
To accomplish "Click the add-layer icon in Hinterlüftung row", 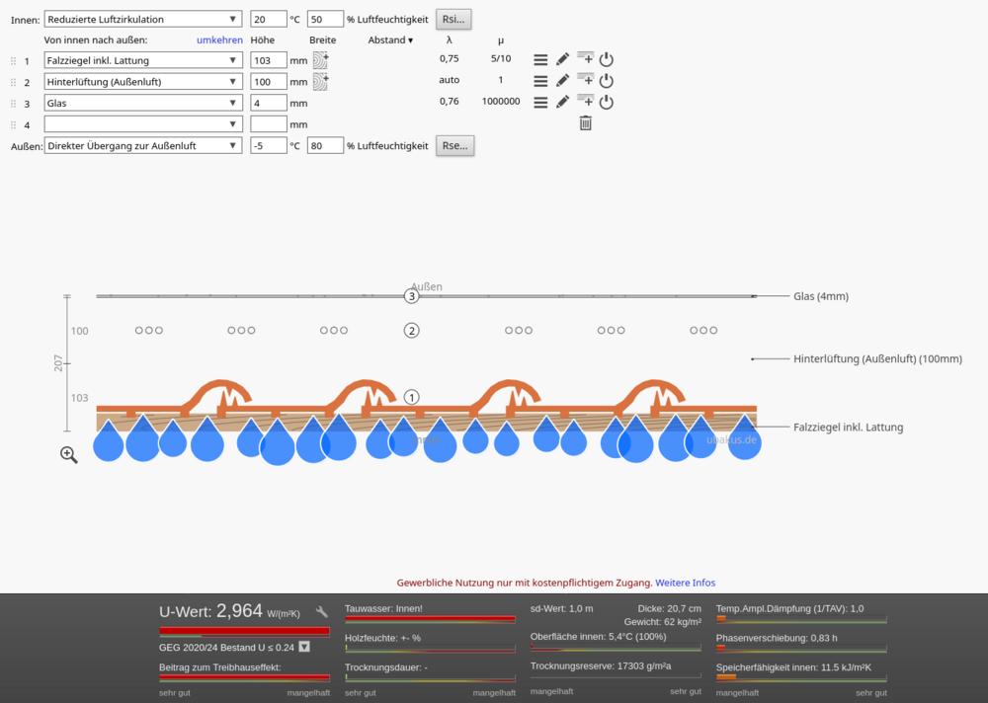I will [585, 80].
